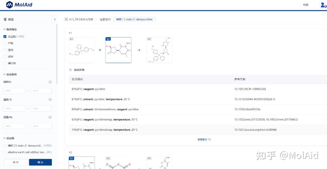Collapse the 反应条件 section
Viewport: 327px width, 169px height.
click(4, 74)
